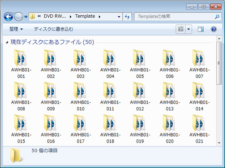Close the Explorer window

pyautogui.click(x=215, y=7)
